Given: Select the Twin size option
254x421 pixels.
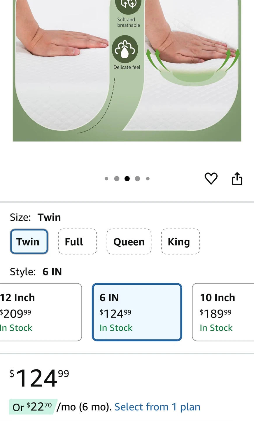Looking at the screenshot, I should click(29, 242).
